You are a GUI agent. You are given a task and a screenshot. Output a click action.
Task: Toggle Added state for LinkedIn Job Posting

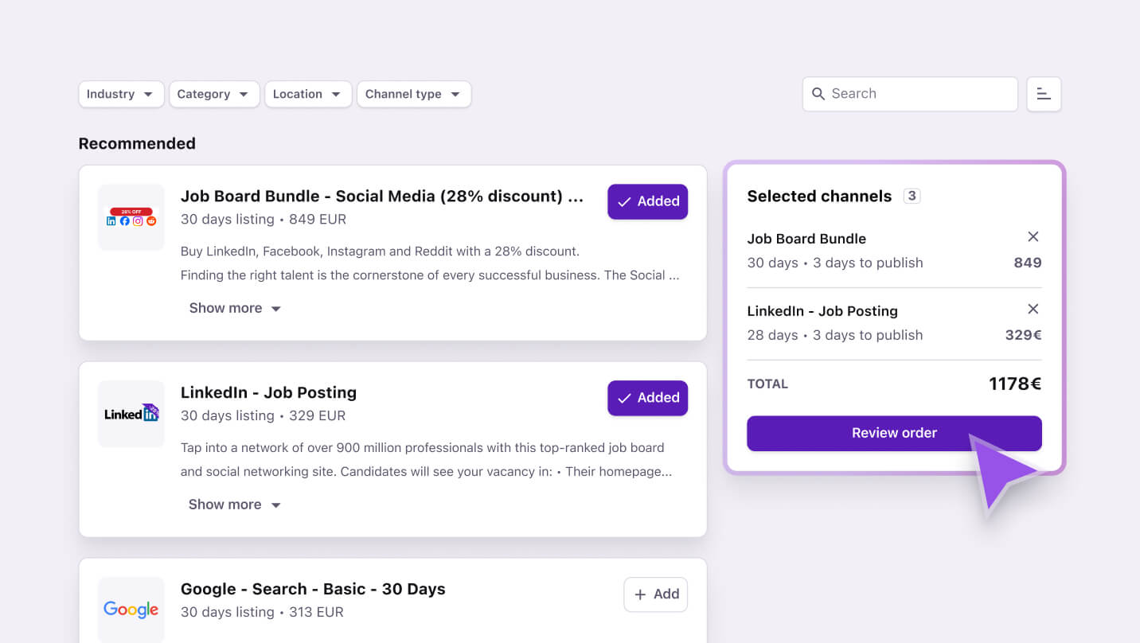[647, 398]
